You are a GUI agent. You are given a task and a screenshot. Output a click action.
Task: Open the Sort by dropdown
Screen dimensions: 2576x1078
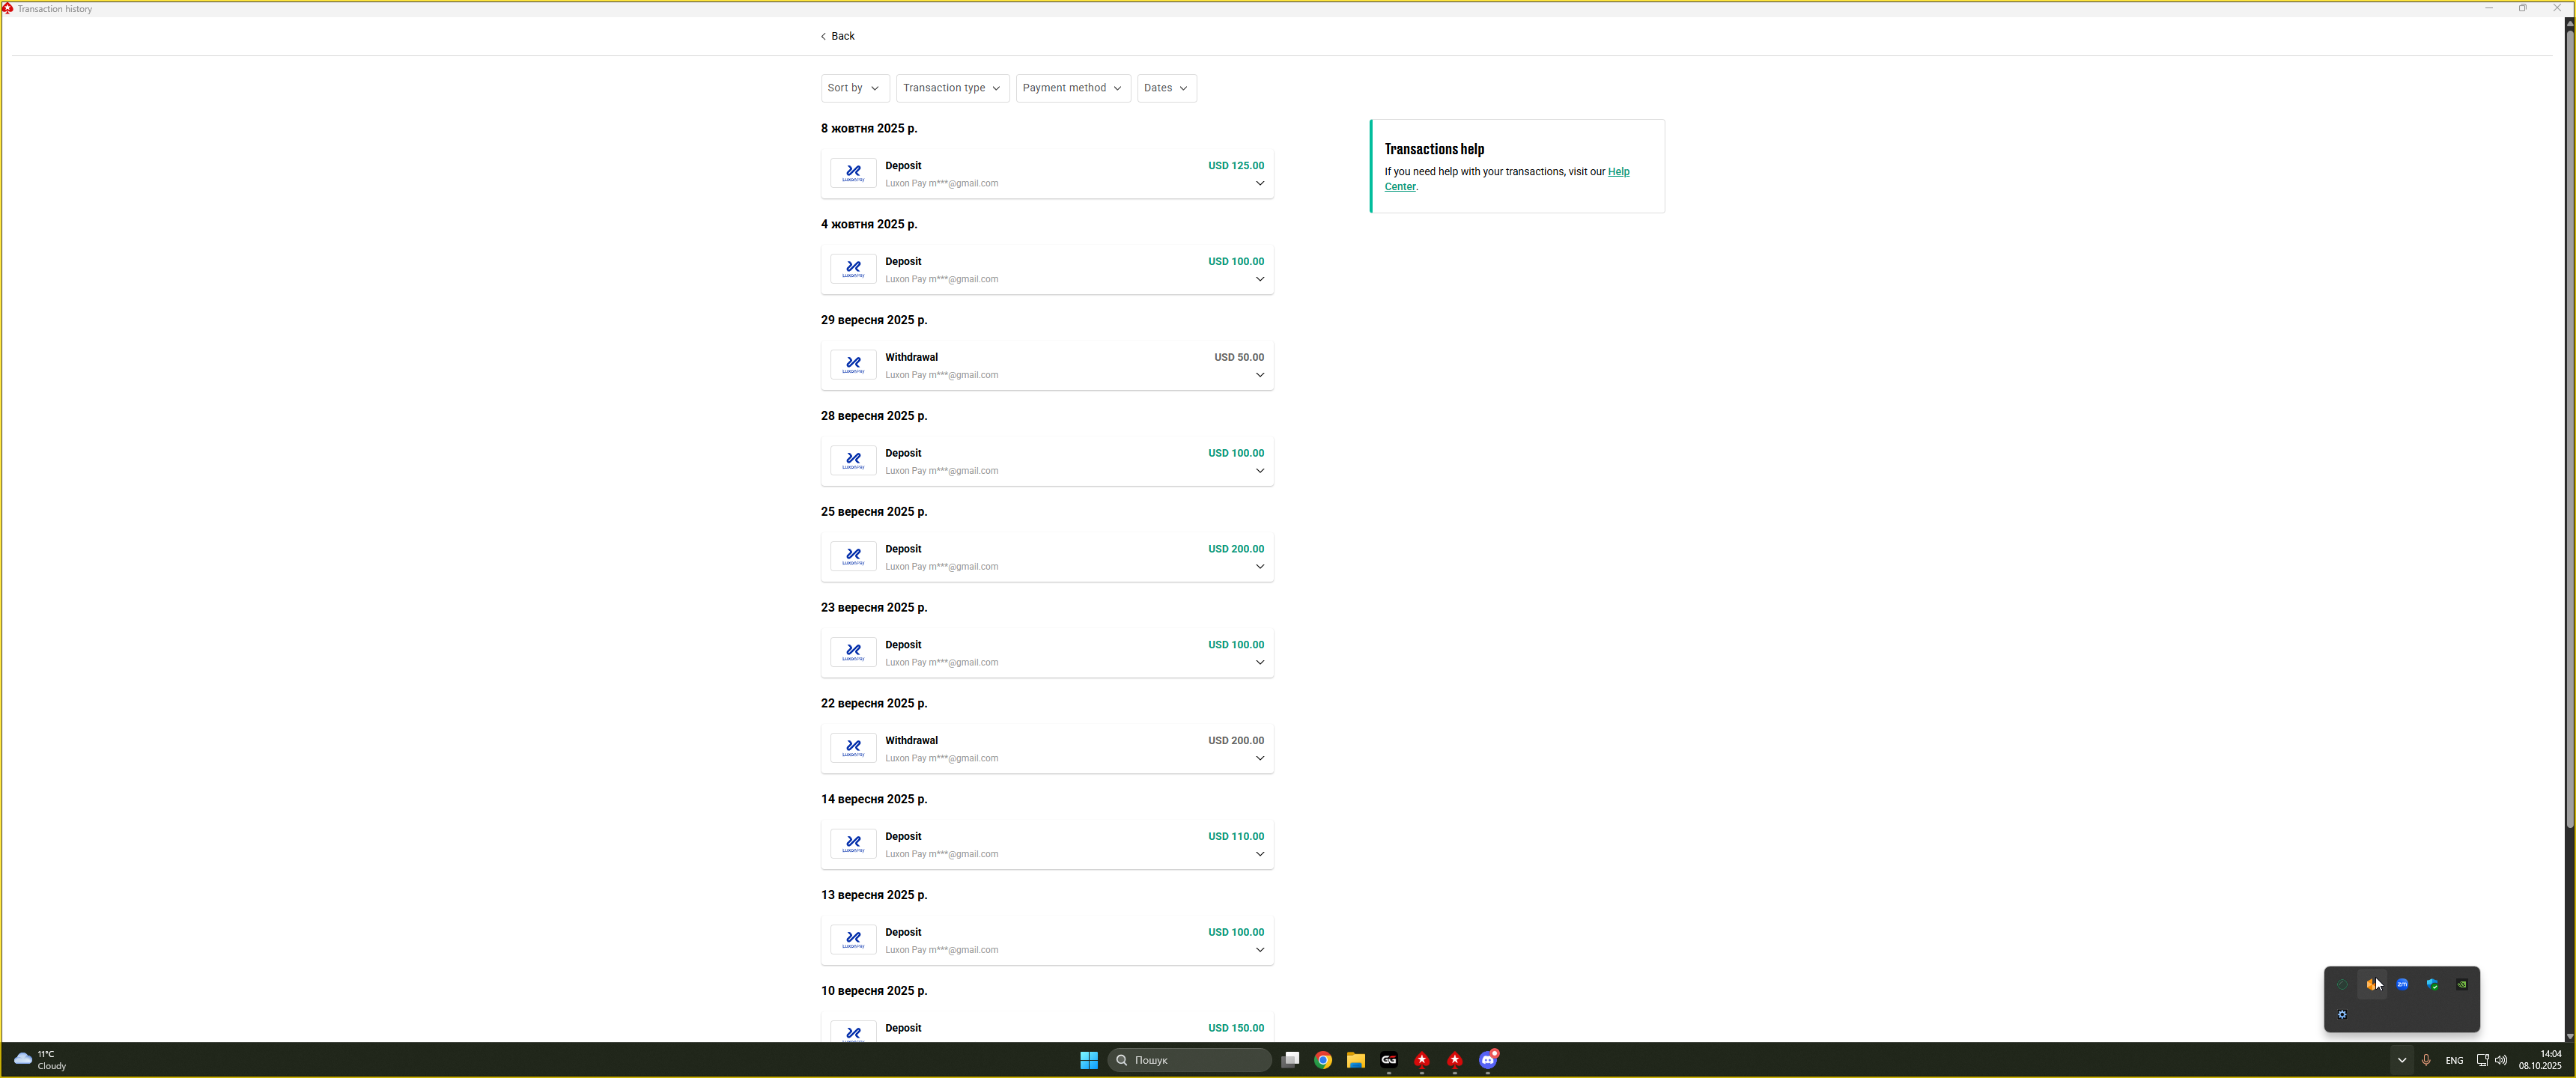point(854,88)
